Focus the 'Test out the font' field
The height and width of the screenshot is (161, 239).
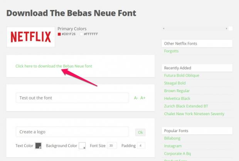(72, 98)
